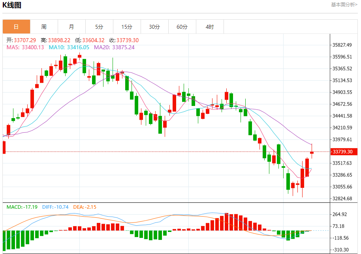Viewport: 361px width, 254px height.
Task: Click the high value 33898.22
Action: coord(59,41)
